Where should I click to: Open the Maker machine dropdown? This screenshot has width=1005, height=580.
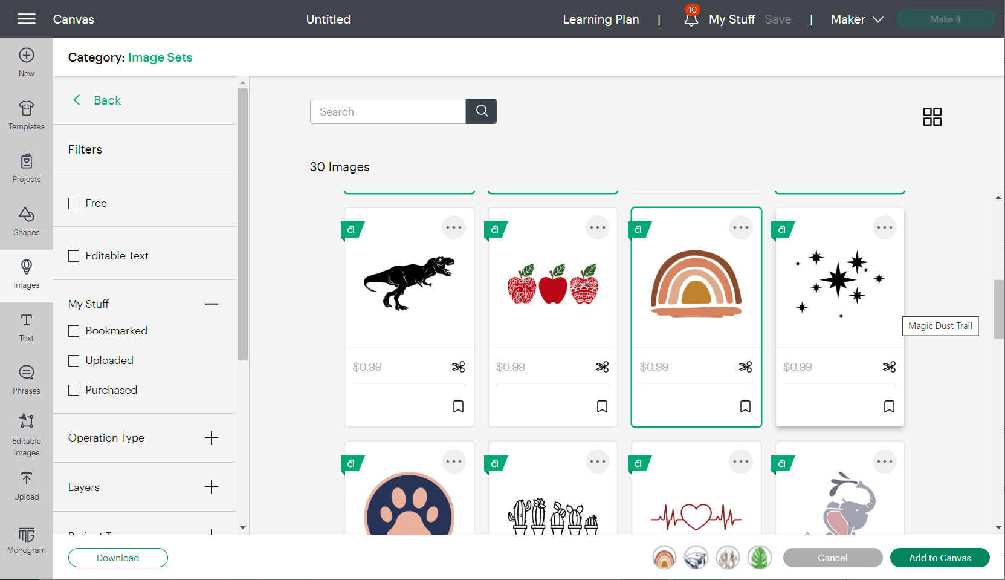coord(857,19)
